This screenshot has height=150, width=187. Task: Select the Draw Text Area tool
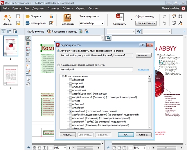tap(28, 38)
